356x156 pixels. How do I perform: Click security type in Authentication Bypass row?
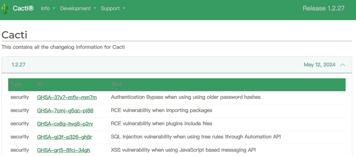point(20,97)
